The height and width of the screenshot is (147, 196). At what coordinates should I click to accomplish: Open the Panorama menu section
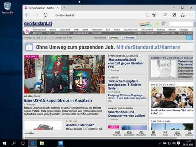[x=97, y=30]
